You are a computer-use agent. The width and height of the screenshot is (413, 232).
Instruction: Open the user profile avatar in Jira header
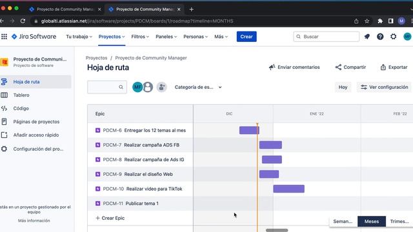407,37
